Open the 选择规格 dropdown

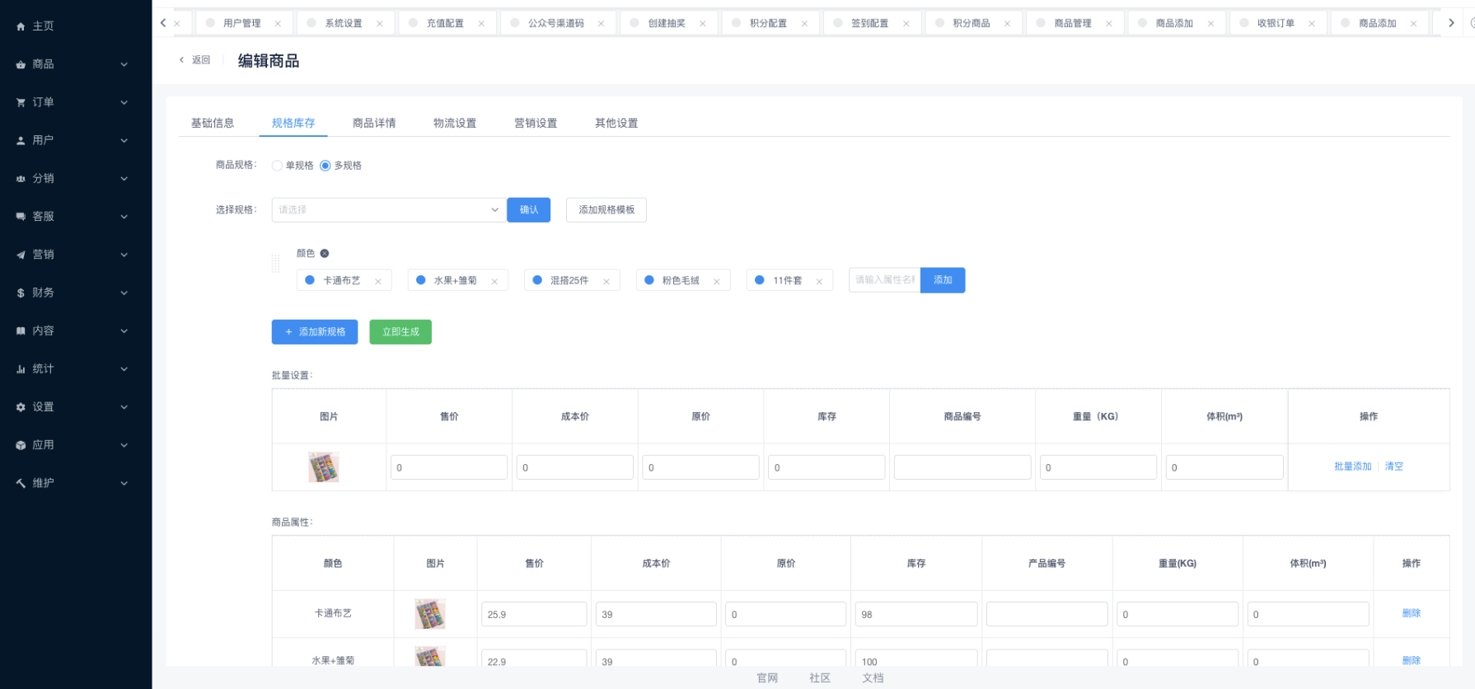387,210
